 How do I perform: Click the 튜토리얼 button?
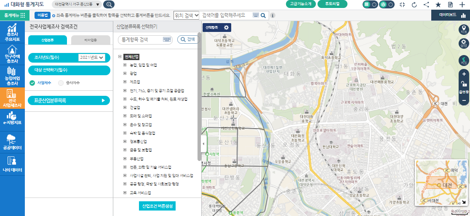[333, 4]
